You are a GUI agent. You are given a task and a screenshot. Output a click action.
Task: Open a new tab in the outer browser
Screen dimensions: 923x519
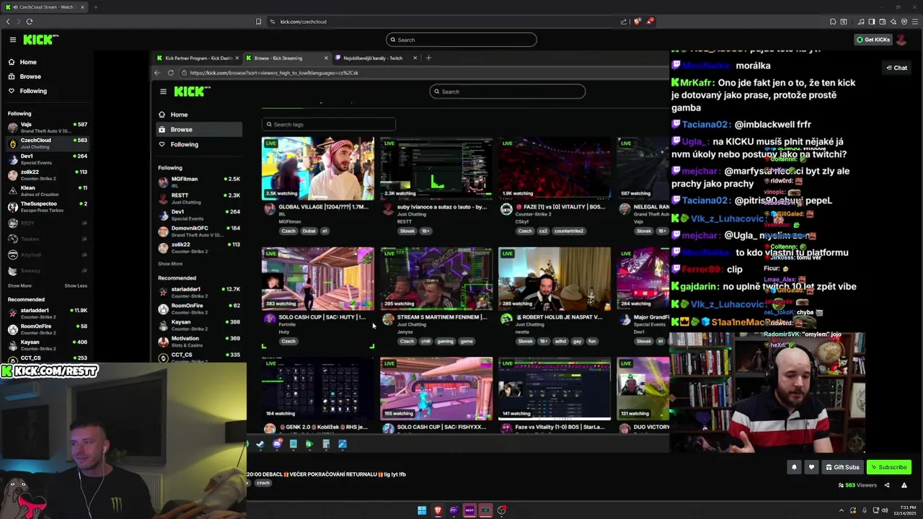point(95,7)
